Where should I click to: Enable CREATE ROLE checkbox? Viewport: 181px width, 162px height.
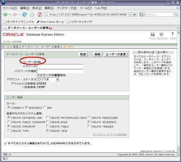(48, 122)
